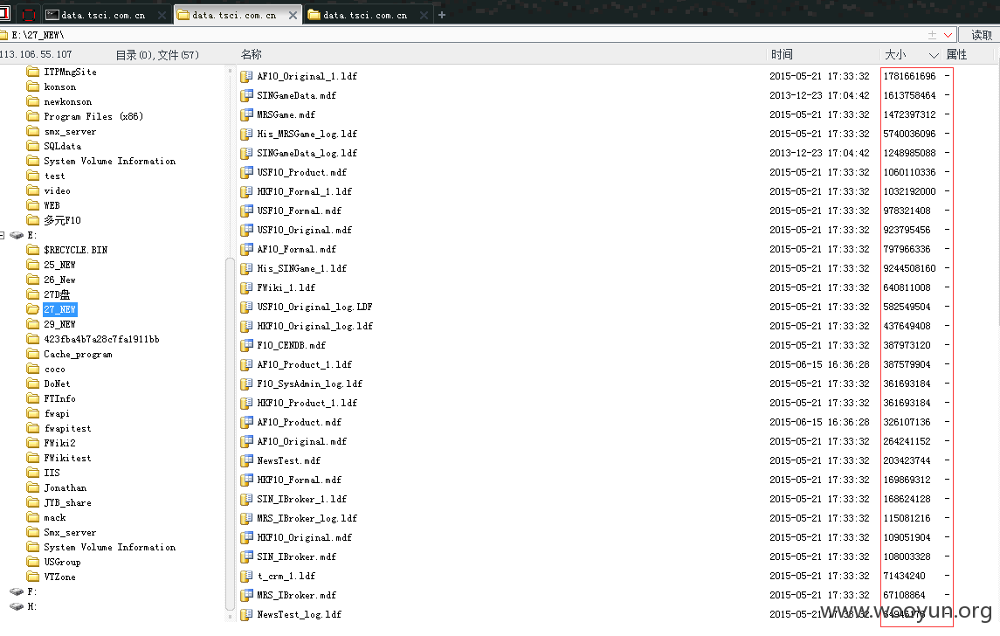Select the AF10_Formal.mdf file icon
Screen dimensions: 1000x636
[x=246, y=250]
